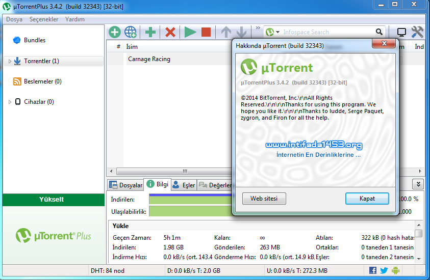This screenshot has height=280, width=430.
Task: Click the RSS feed icon next to Beslemeler
Action: pos(17,81)
